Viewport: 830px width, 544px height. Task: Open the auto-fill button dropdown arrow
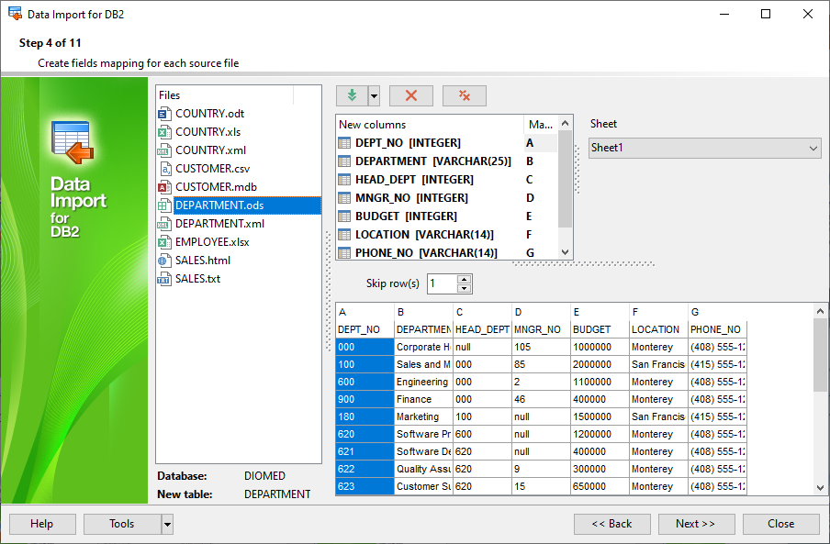(x=374, y=96)
